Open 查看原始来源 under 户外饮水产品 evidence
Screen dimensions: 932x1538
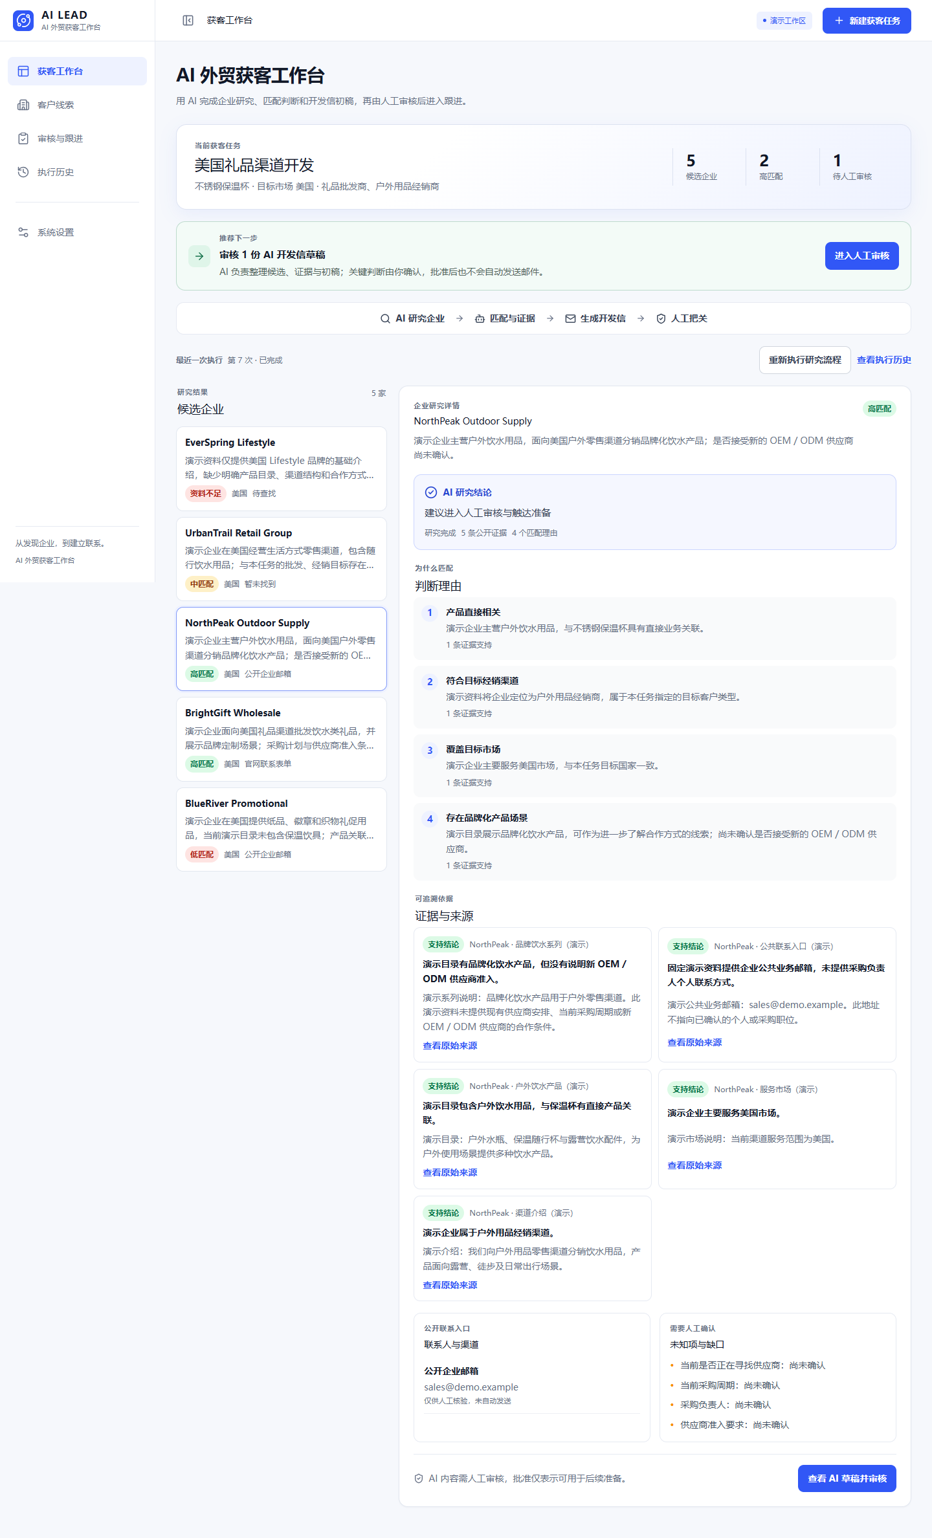(x=450, y=1172)
